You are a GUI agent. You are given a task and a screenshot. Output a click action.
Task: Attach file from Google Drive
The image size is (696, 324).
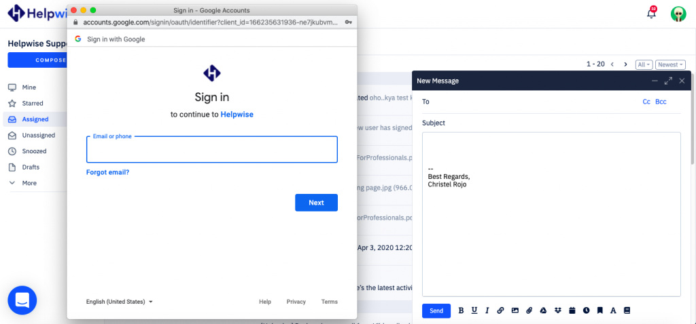click(543, 310)
